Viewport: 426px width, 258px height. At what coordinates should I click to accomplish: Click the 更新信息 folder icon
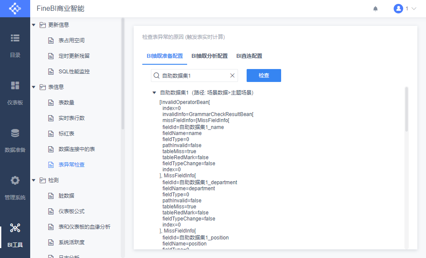pyautogui.click(x=43, y=25)
